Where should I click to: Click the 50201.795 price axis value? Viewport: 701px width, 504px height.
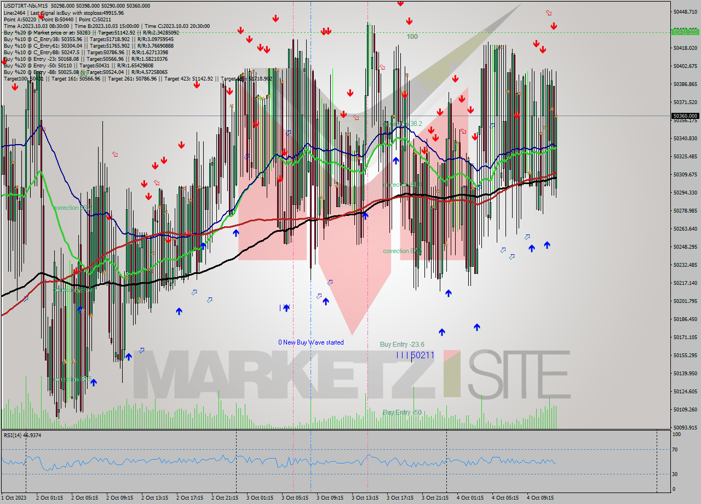point(686,301)
